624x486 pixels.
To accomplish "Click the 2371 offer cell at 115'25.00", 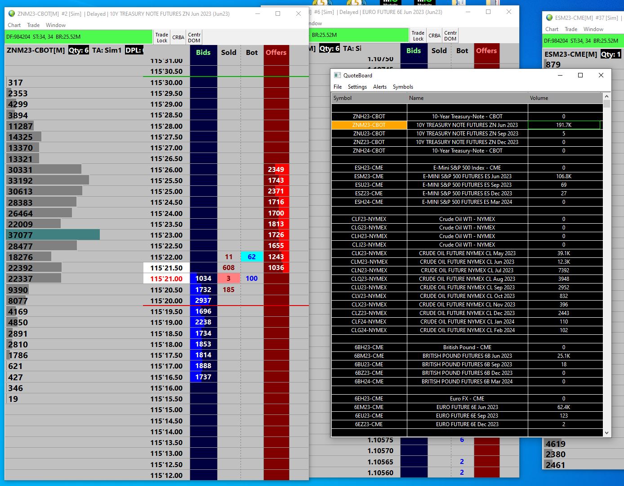I will [276, 191].
